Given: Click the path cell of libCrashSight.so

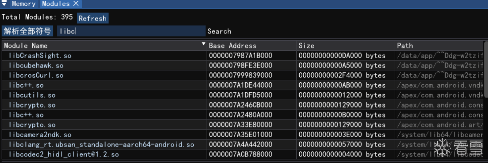Looking at the screenshot, I should pos(440,55).
